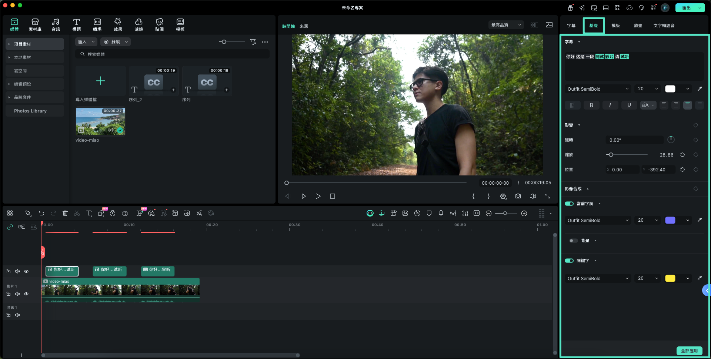The width and height of the screenshot is (711, 359).
Task: Hide the 影片 1 track with eye icon
Action: click(x=26, y=294)
